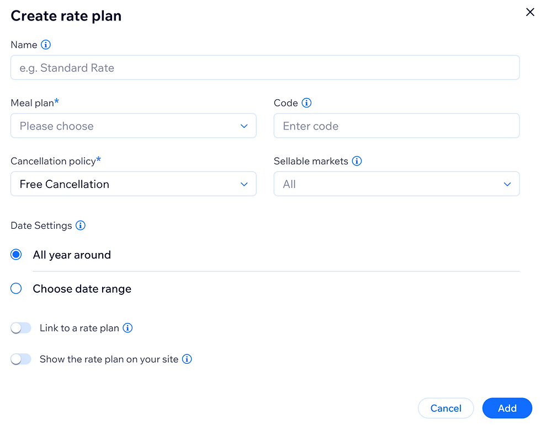Click the Add button

pyautogui.click(x=507, y=408)
